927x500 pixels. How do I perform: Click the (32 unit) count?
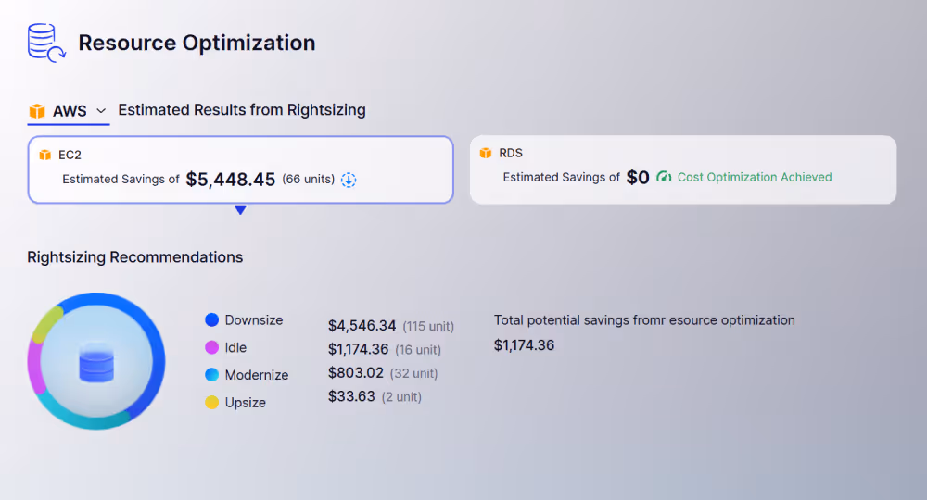tap(413, 374)
